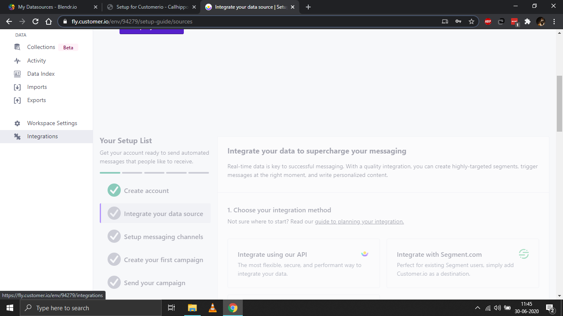Click the Segment logo icon

click(523, 254)
